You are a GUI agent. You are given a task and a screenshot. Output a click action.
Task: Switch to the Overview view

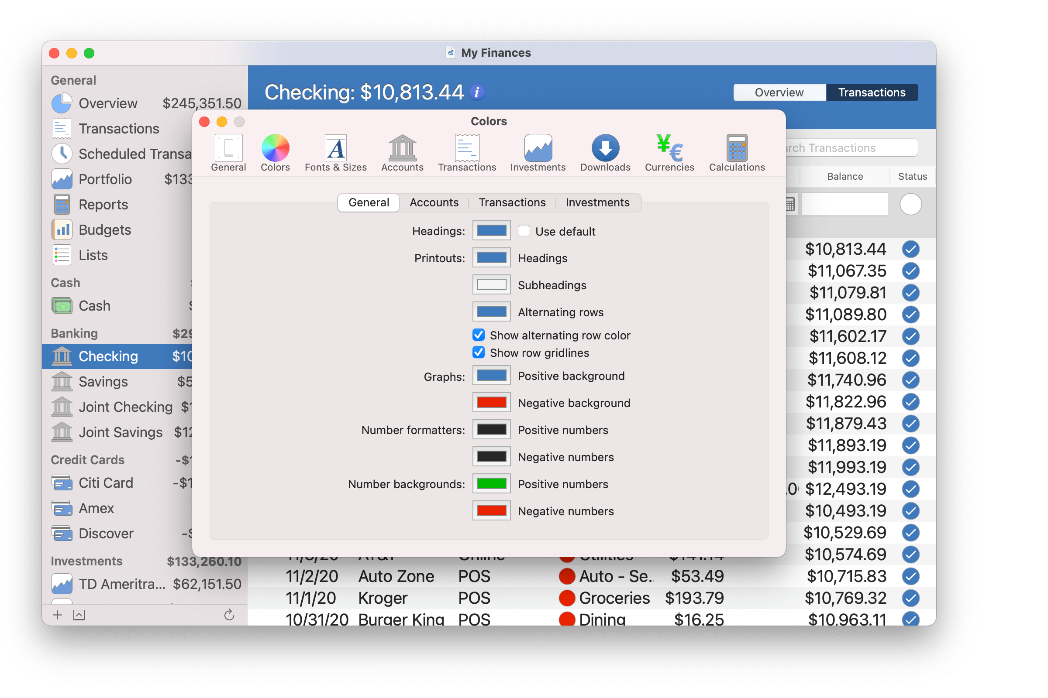[779, 92]
